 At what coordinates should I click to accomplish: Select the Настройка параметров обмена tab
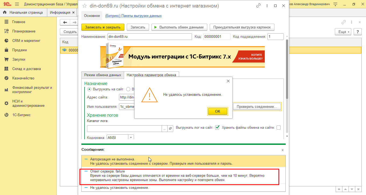click(151, 75)
